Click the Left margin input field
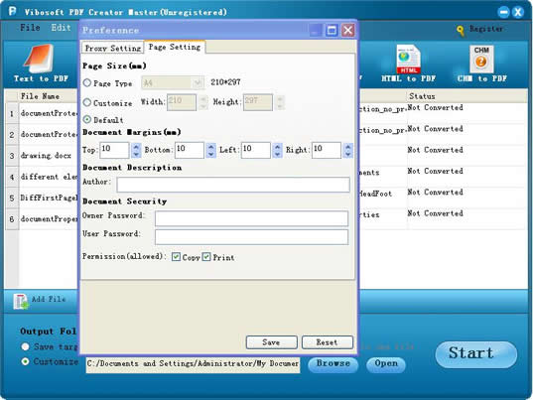The width and height of the screenshot is (533, 400). point(256,150)
